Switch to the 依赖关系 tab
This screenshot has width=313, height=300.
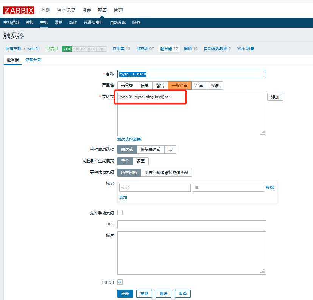click(33, 60)
